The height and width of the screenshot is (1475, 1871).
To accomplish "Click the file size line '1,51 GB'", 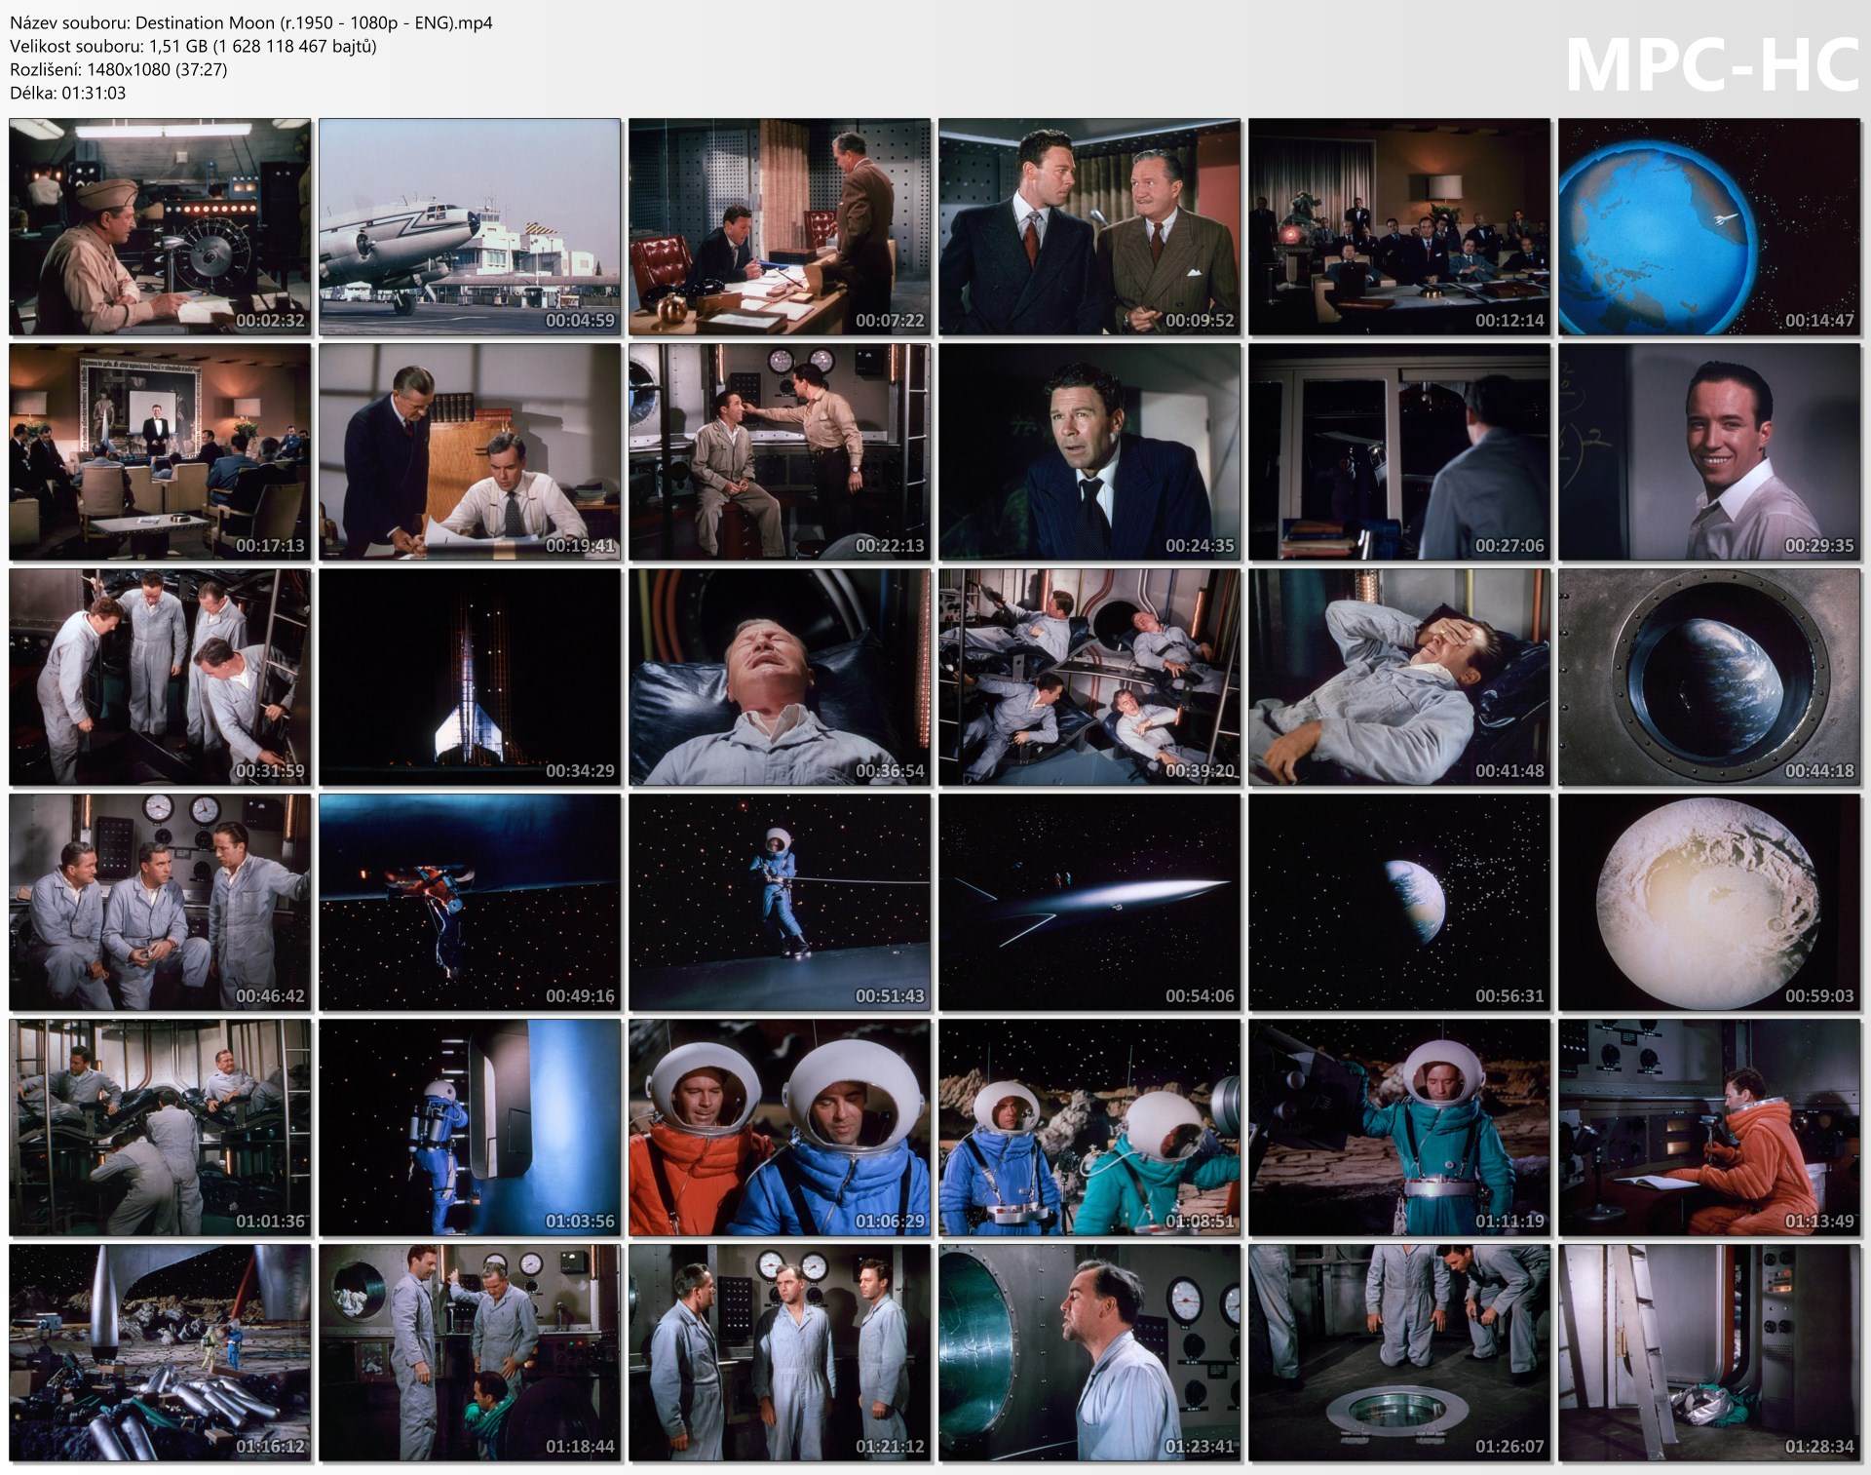I will (193, 46).
